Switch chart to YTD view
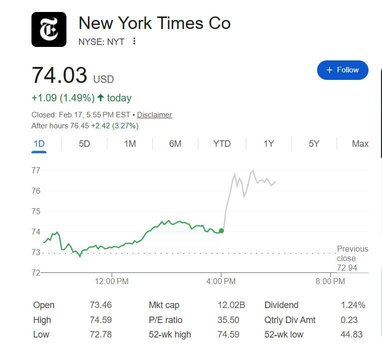The height and width of the screenshot is (346, 382). pos(222,144)
